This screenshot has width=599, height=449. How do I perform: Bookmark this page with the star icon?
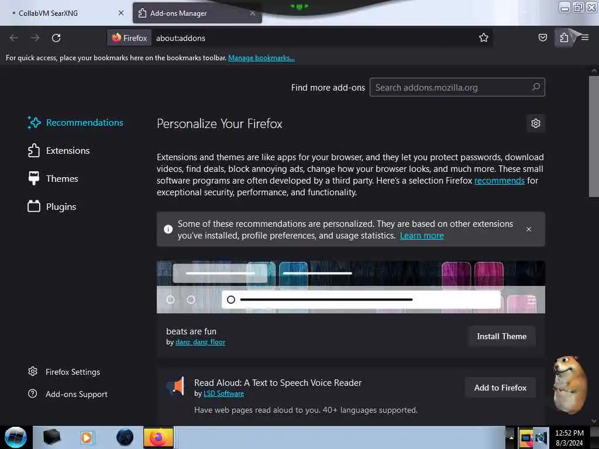click(x=484, y=37)
